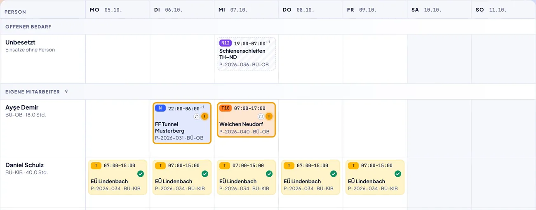Click green confirmed checkmark on Wednesday EÜ Lindenbach

(269, 174)
